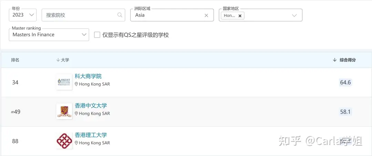The image size is (372, 156).
Task: Open the 香港理工大学 link
Action: [91, 135]
